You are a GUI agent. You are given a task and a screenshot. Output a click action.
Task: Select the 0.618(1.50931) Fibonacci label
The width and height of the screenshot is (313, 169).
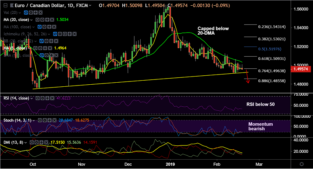point(272,59)
